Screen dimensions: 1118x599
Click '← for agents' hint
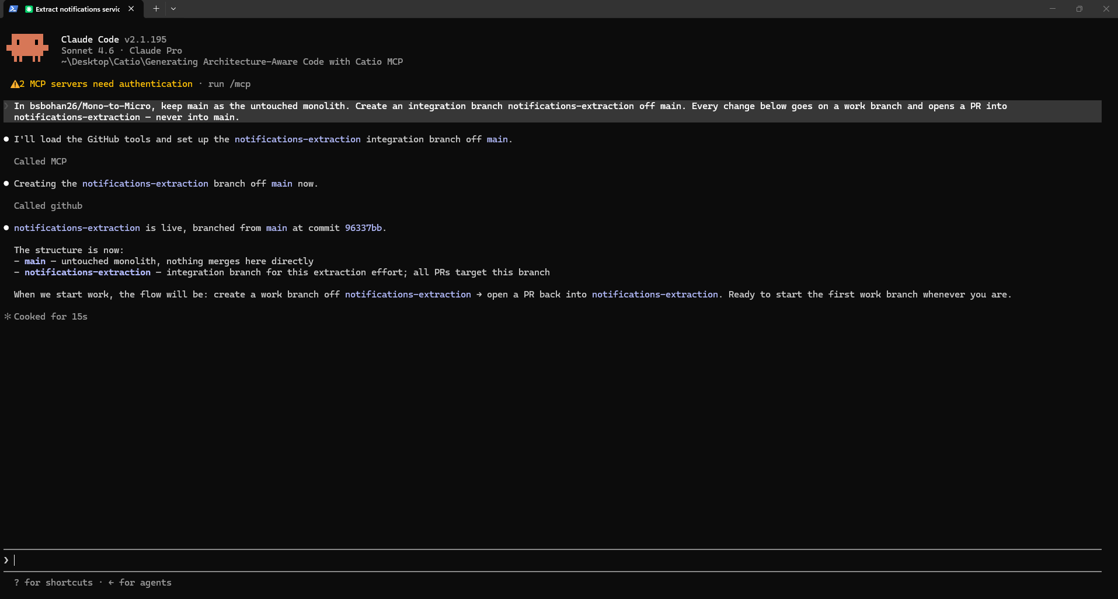coord(140,583)
